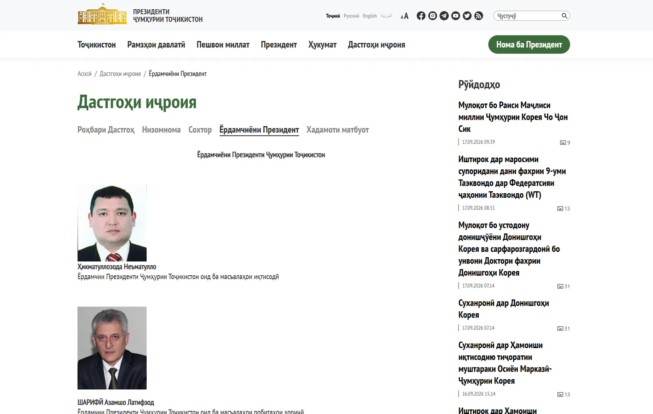Switch to Низомнома tab
653x414 pixels.
[x=161, y=130]
